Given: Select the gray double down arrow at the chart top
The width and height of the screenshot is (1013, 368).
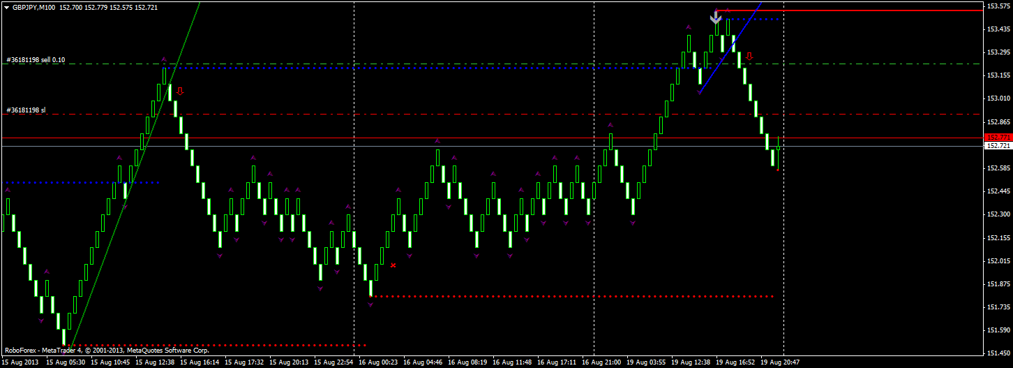Looking at the screenshot, I should (x=716, y=18).
